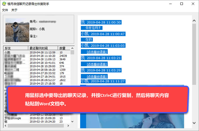The width and height of the screenshot is (199, 131).
Task: Minimize the application window
Action: [x=170, y=4]
